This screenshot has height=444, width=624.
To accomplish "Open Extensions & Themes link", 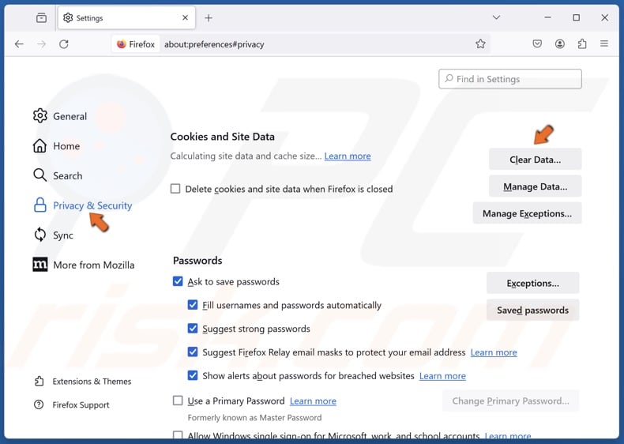I will tap(92, 382).
